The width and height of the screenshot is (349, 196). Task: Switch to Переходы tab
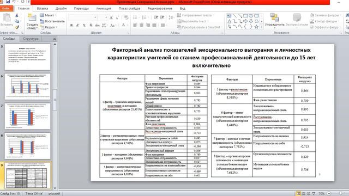tap(81, 9)
